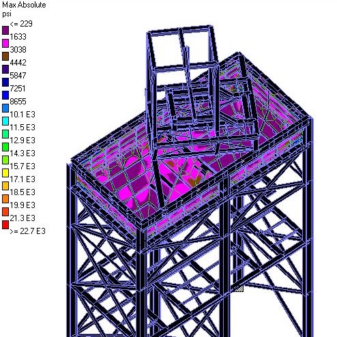Click the 'Max Absolute' legend title
337x337 pixels.
pyautogui.click(x=24, y=5)
